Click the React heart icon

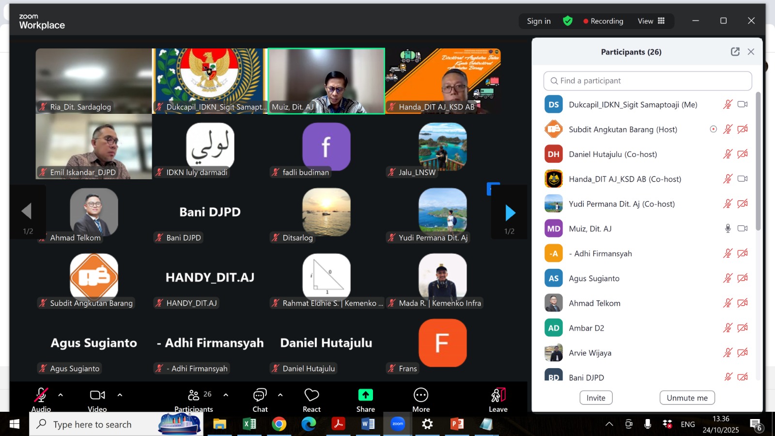point(311,396)
